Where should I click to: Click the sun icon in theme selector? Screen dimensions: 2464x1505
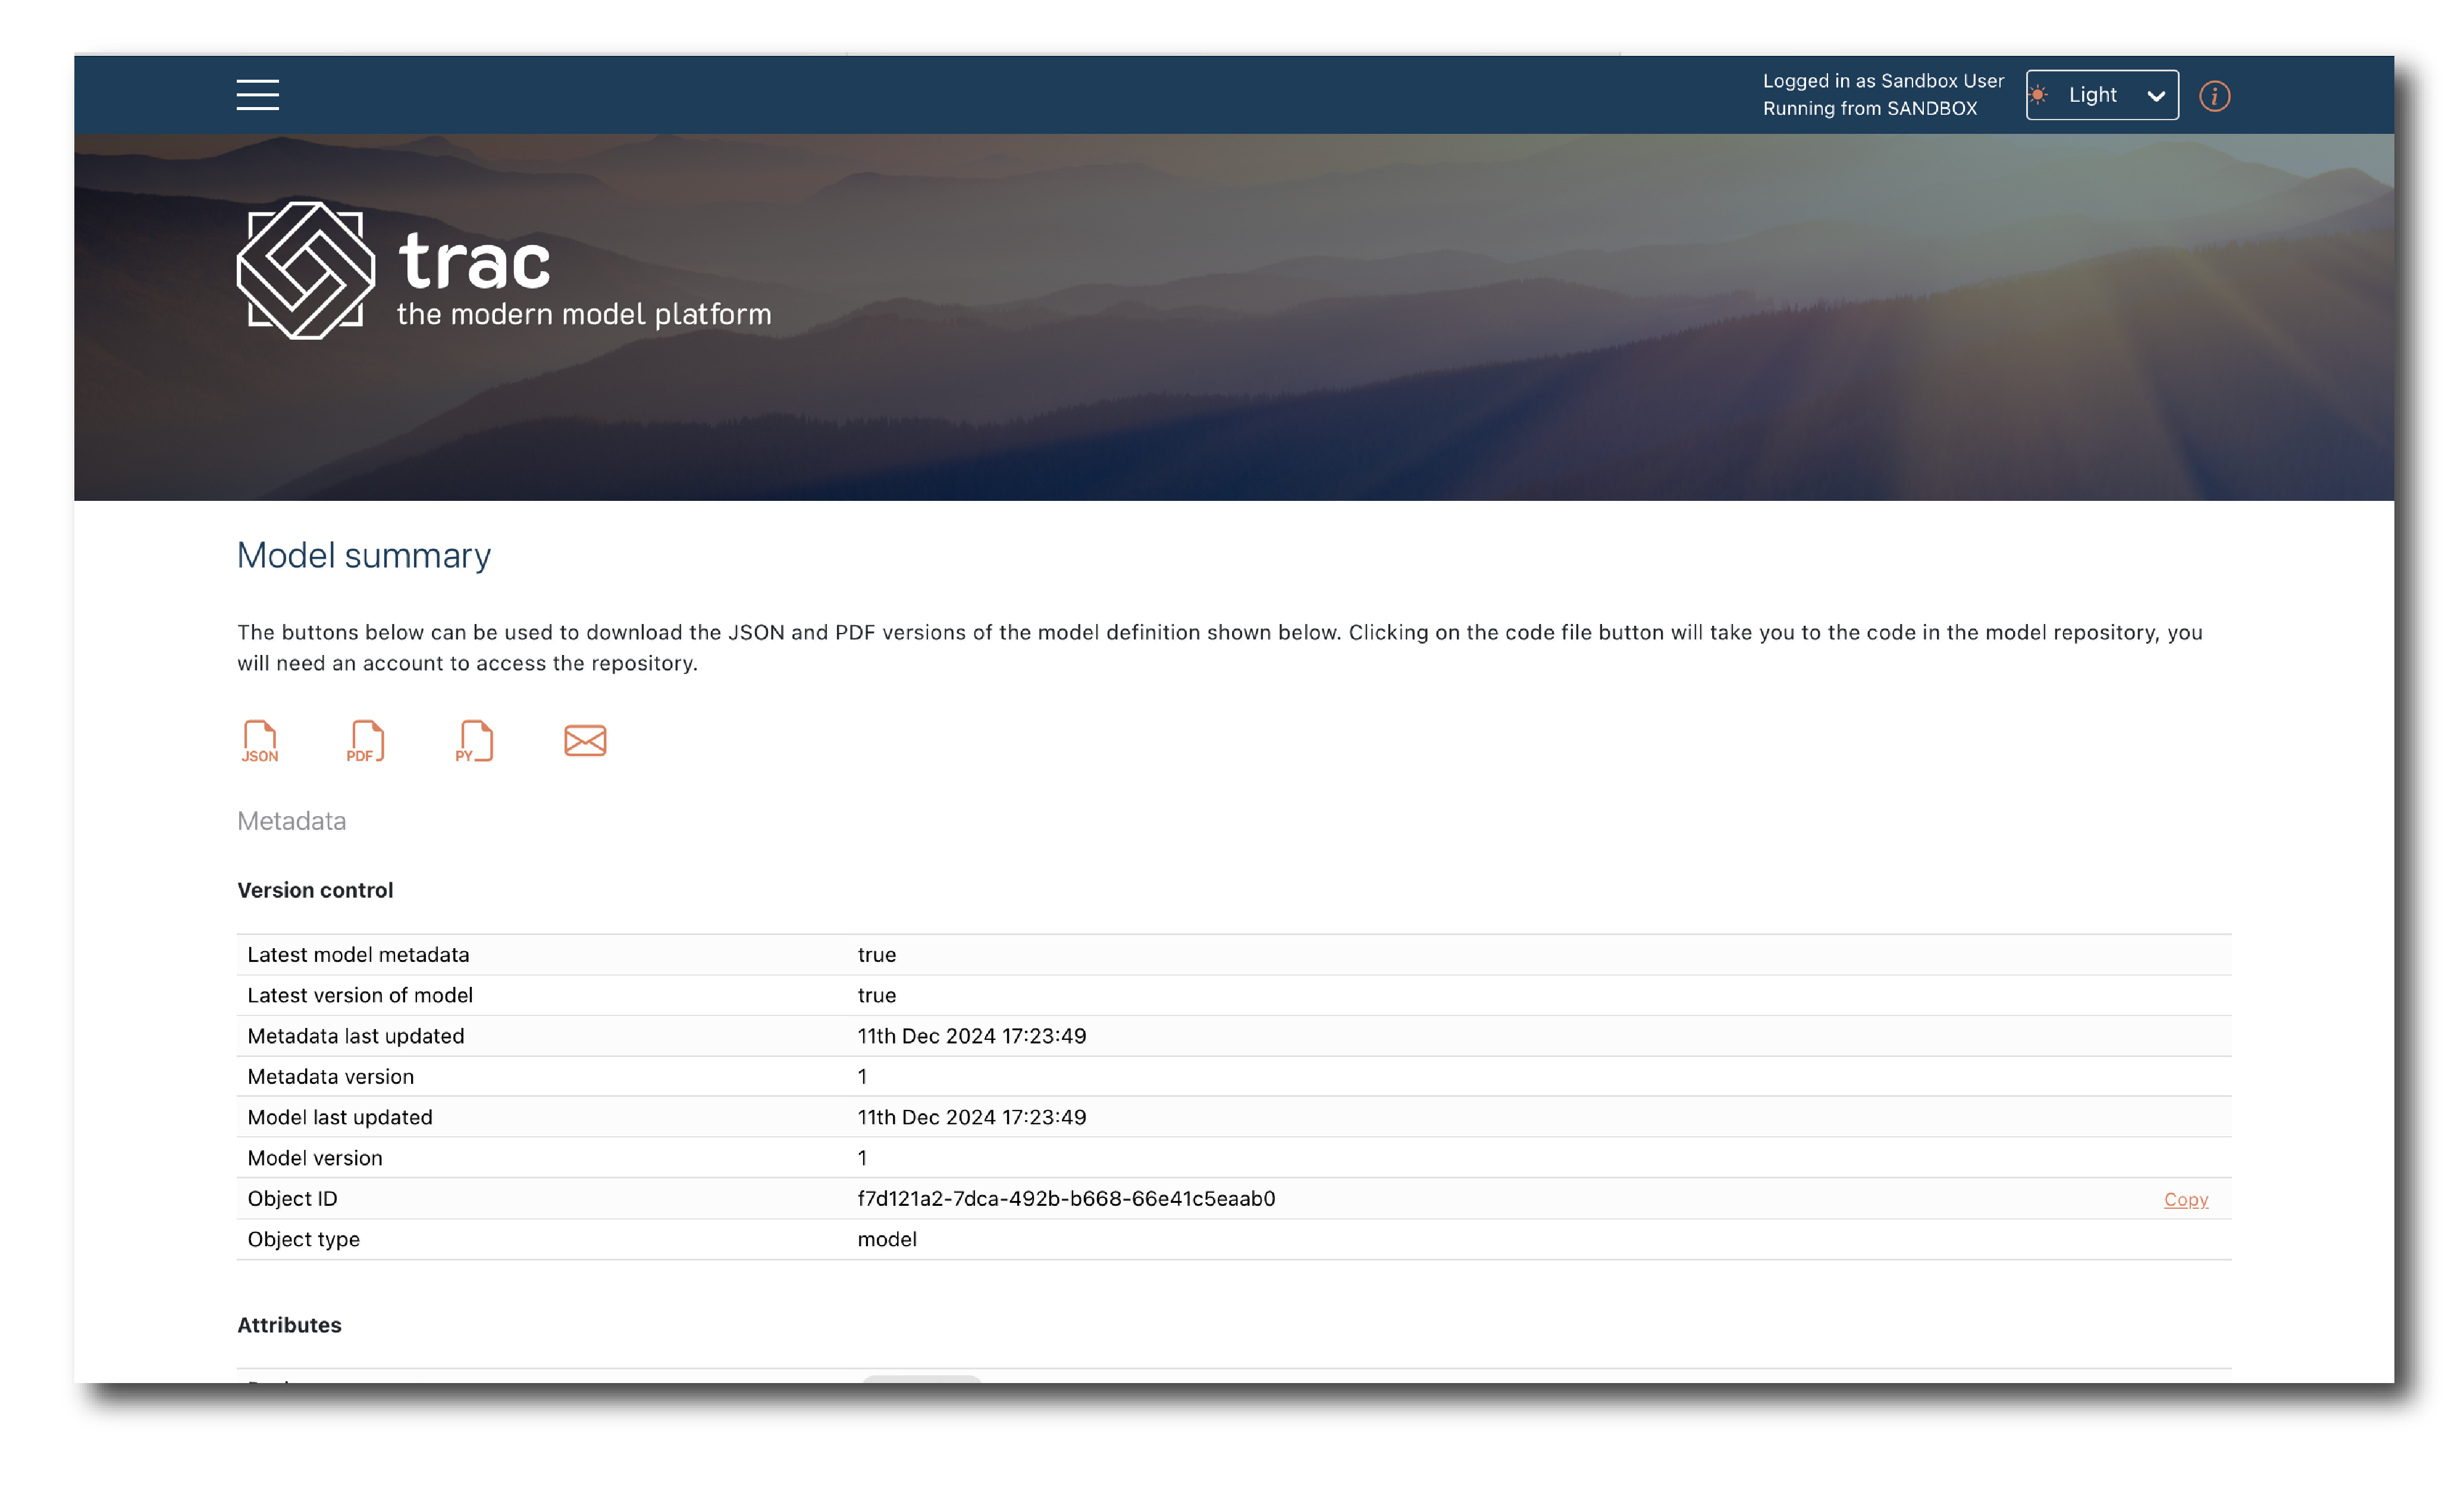pos(2038,95)
